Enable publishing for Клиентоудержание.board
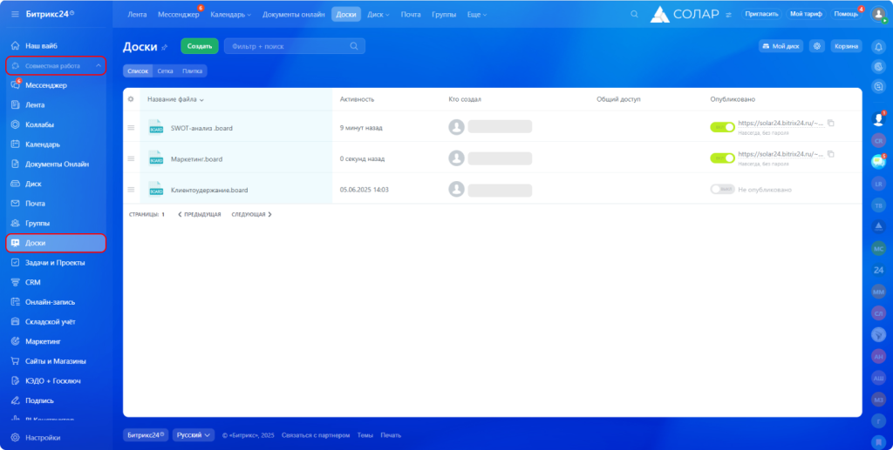893x450 pixels. [x=722, y=189]
